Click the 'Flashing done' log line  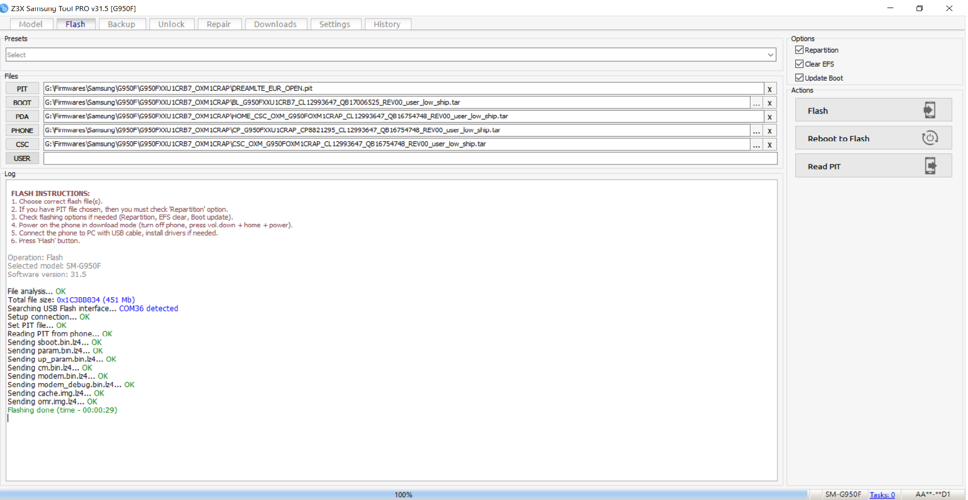click(x=63, y=410)
